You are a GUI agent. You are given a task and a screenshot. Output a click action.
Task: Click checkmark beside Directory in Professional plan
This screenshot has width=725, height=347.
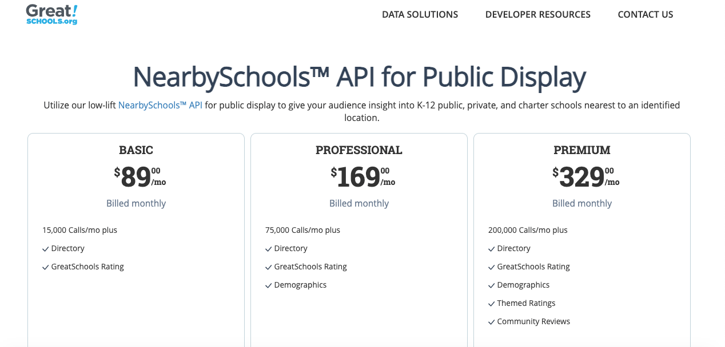268,249
